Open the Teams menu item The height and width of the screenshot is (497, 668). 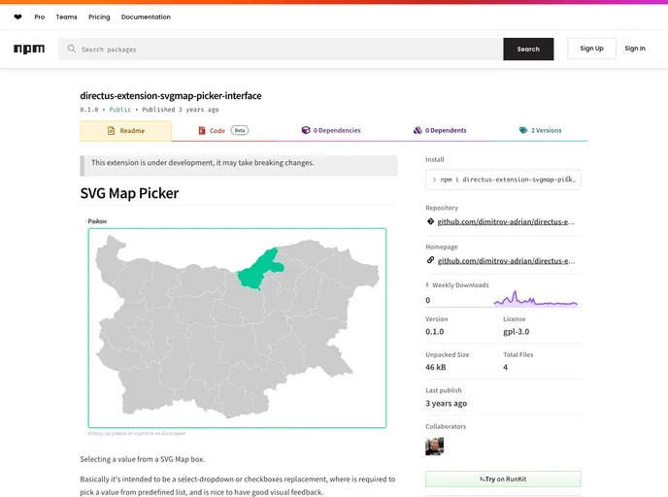click(66, 17)
